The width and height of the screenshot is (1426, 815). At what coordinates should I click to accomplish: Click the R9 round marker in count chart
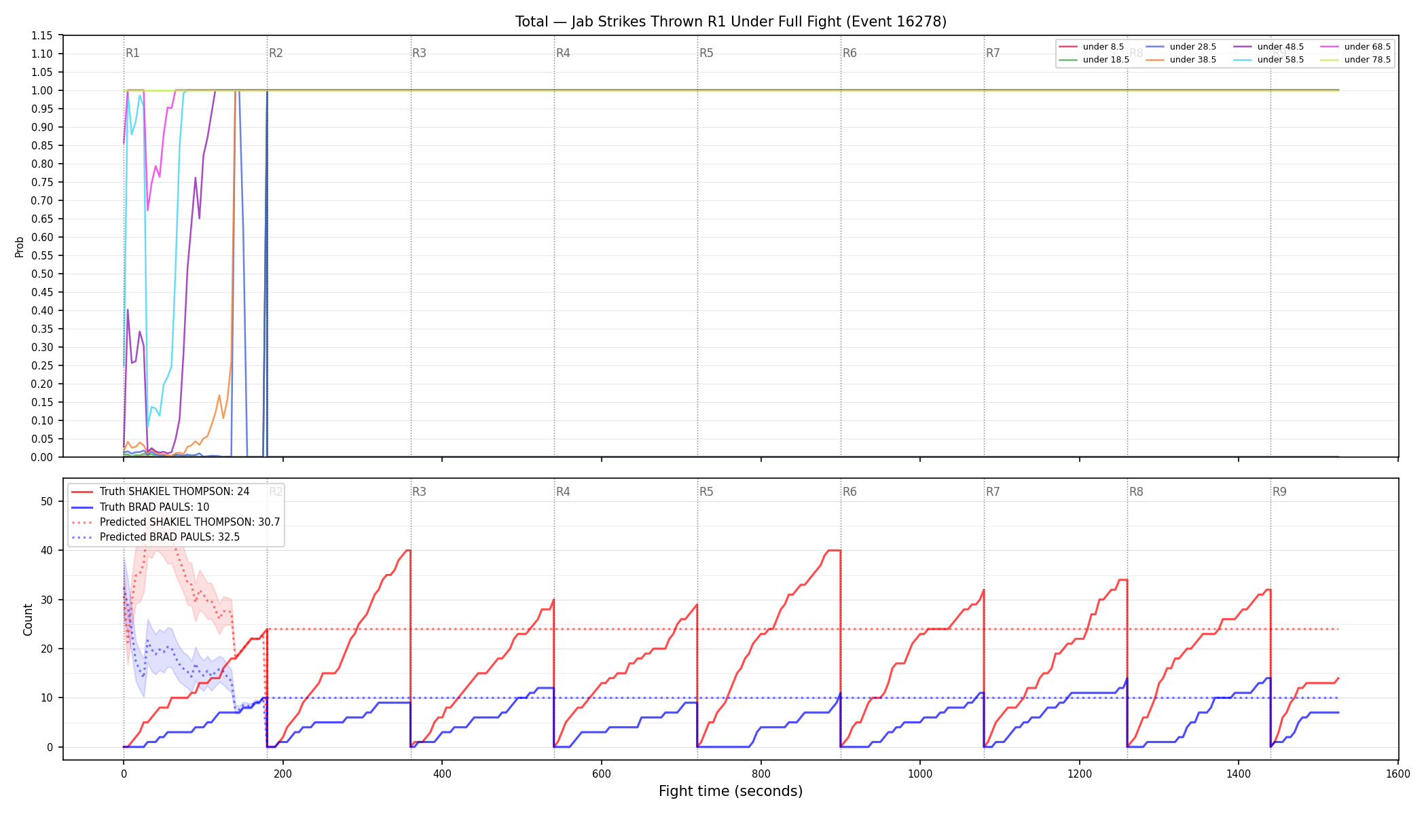pyautogui.click(x=1279, y=492)
